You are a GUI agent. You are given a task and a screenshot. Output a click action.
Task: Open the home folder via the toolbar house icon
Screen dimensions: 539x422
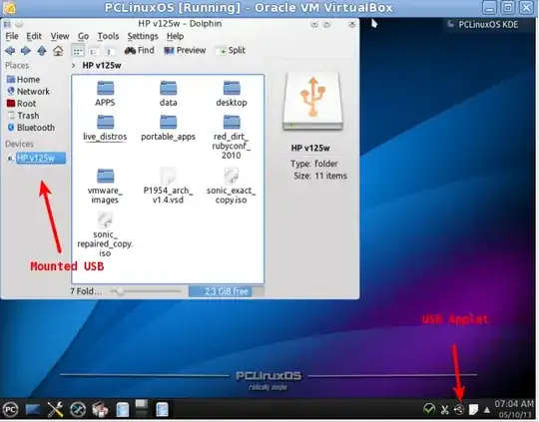click(58, 51)
